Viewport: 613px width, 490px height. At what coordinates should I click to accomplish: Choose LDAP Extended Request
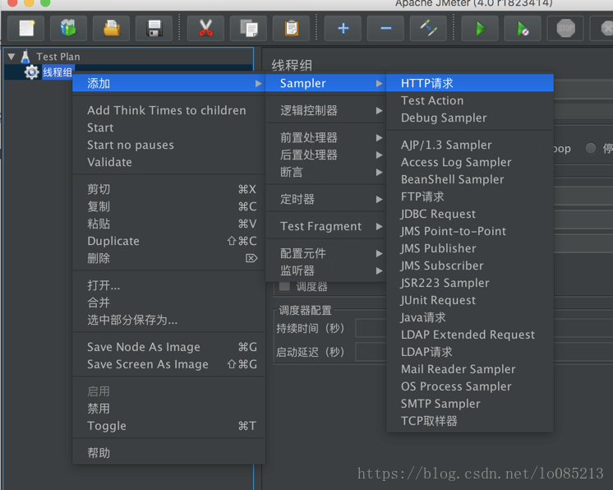coord(470,335)
